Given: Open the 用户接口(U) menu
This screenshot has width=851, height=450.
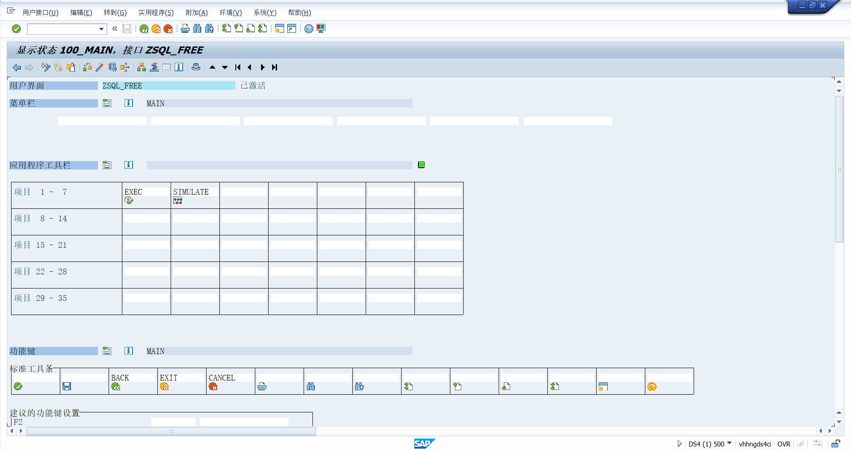Looking at the screenshot, I should tap(40, 12).
